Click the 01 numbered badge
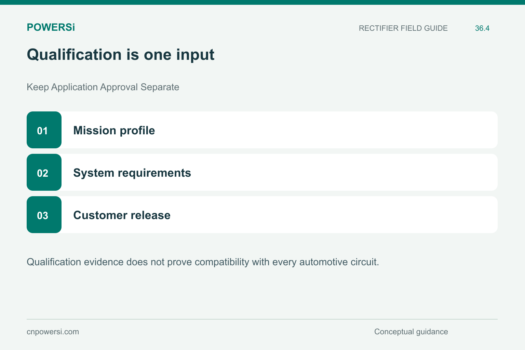Screen dimensions: 525x350 pos(44,130)
